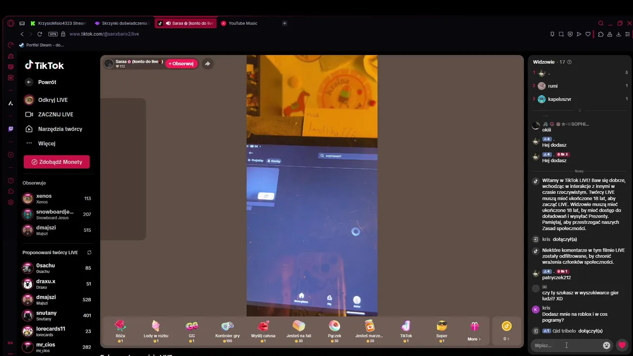Open Narzędzia twórcy
This screenshot has height=356, width=633.
point(53,129)
